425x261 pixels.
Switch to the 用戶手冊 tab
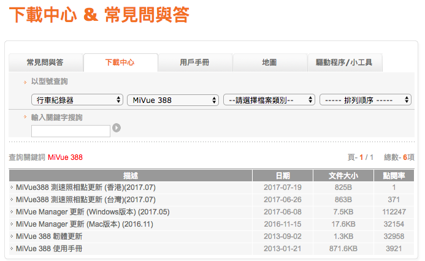195,62
